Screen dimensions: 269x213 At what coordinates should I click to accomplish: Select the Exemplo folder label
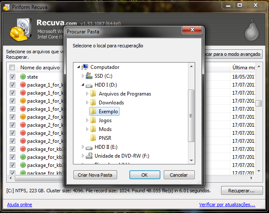pos(108,112)
